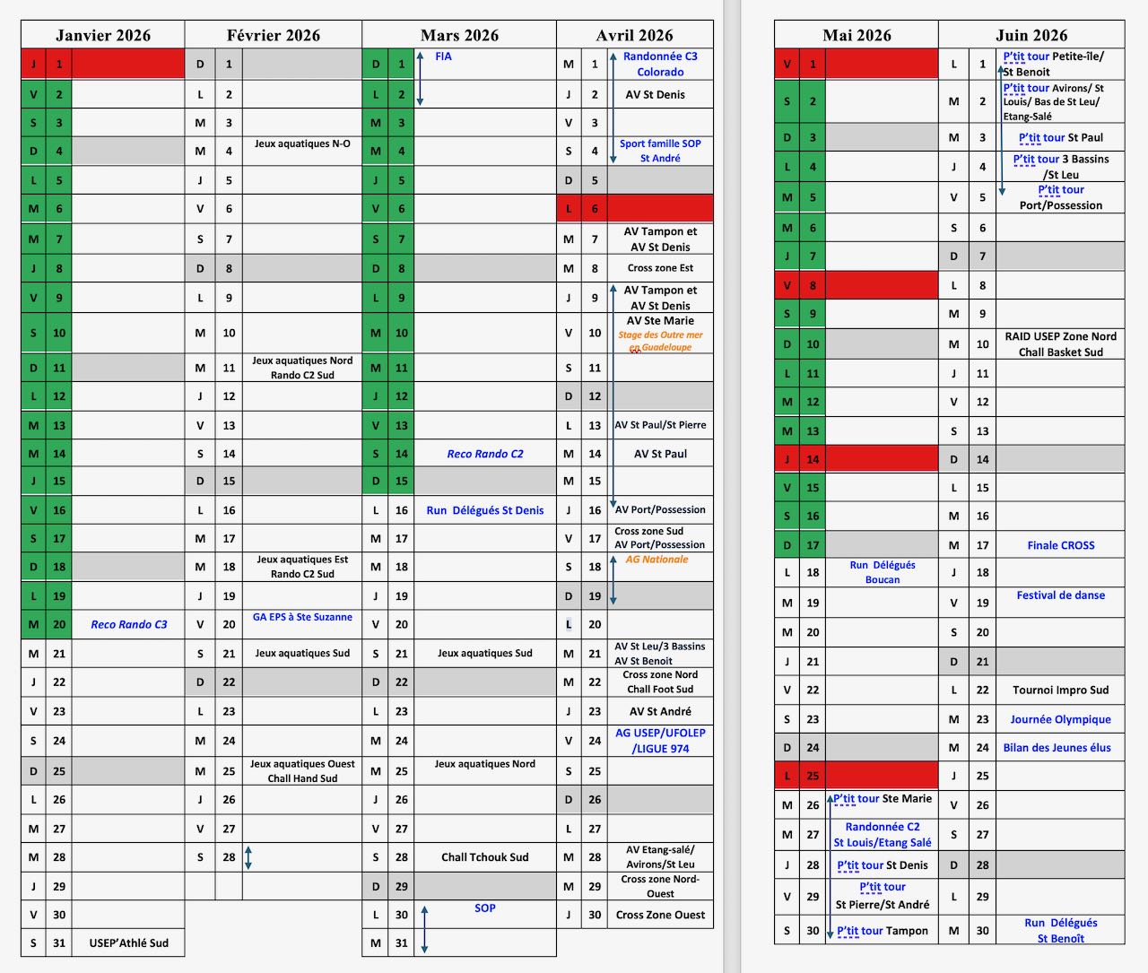
Task: Click the Journée Olympique entry
Action: pyautogui.click(x=1060, y=719)
